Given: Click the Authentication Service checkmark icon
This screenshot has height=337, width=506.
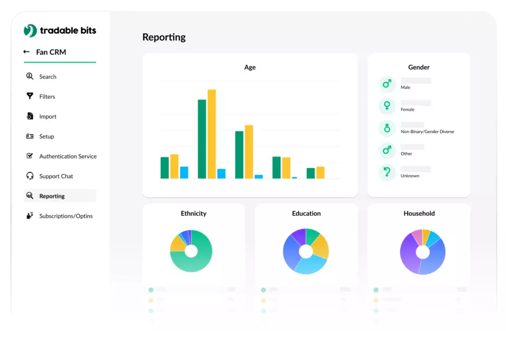Looking at the screenshot, I should click(30, 156).
